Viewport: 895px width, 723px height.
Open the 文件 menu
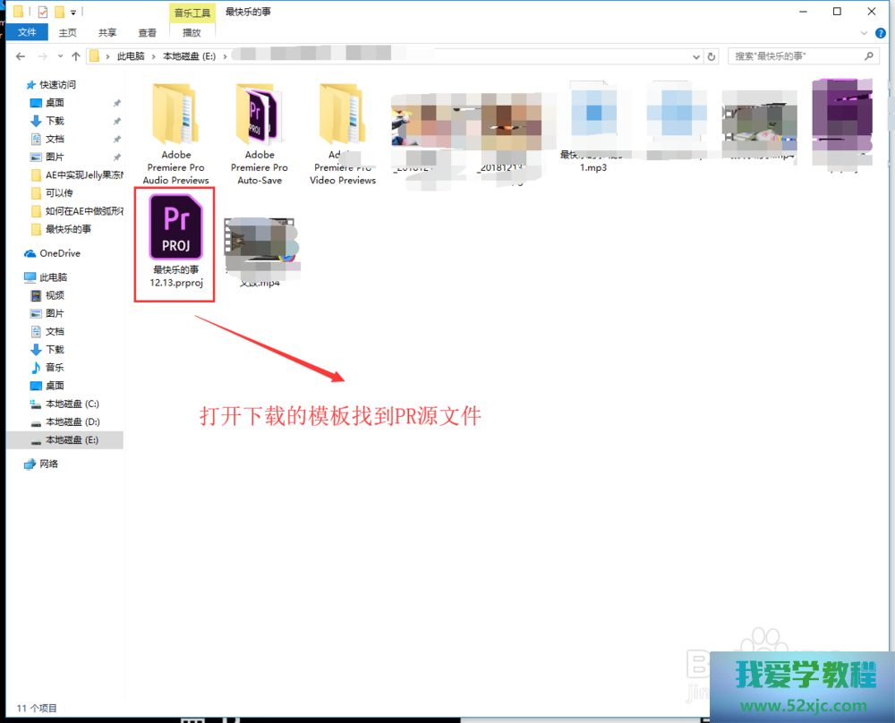pyautogui.click(x=27, y=32)
